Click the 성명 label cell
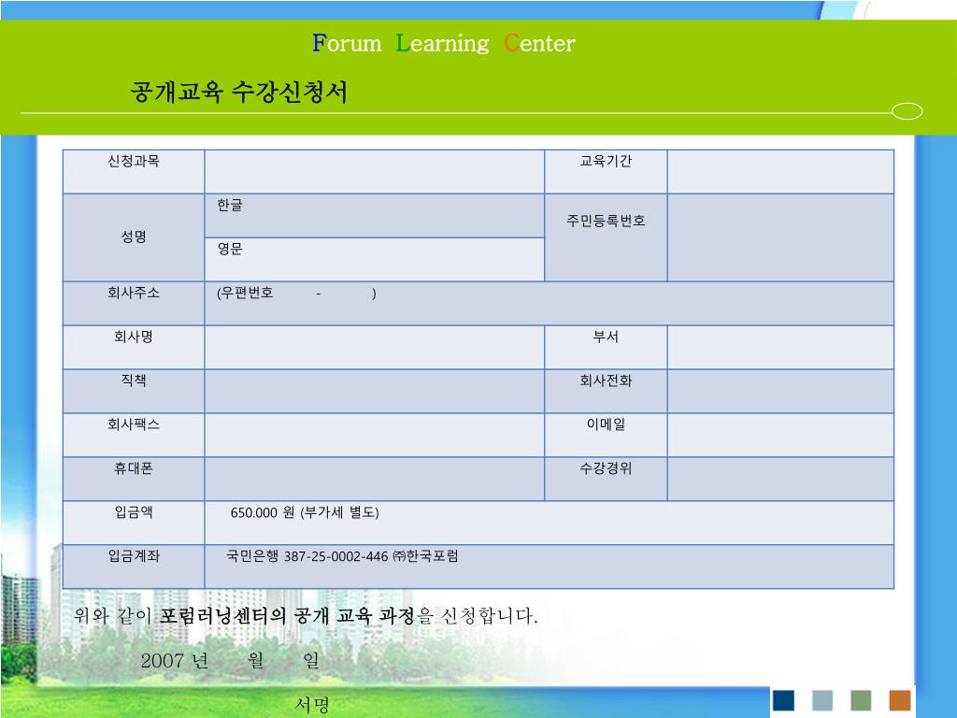Viewport: 957px width, 718px height. click(134, 238)
